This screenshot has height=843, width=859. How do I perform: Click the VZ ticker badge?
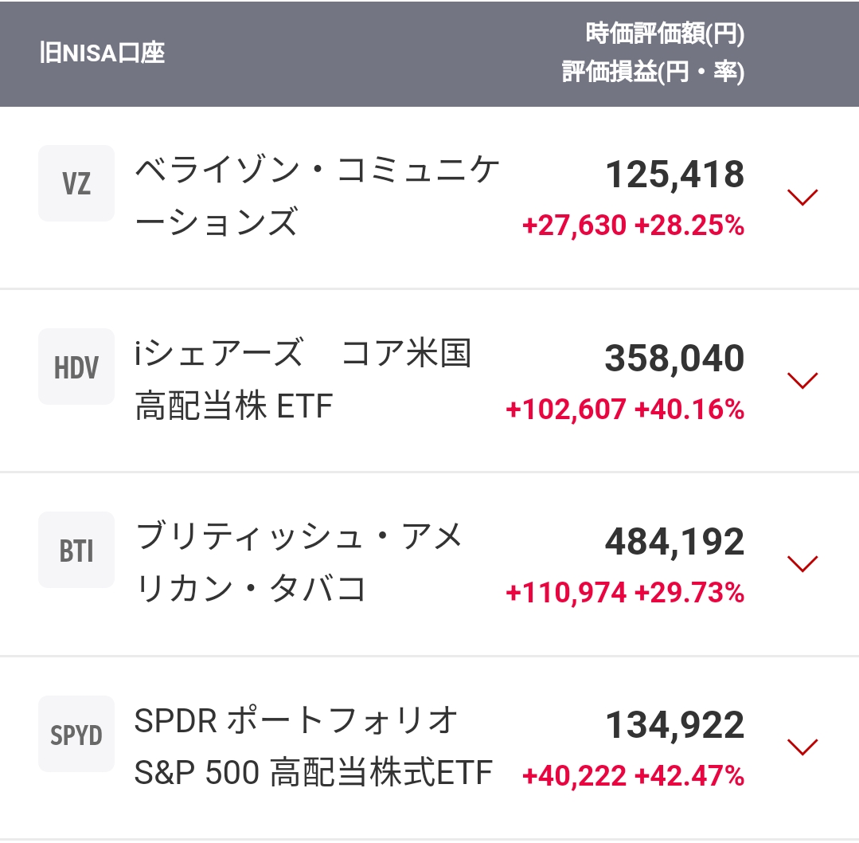tap(76, 183)
